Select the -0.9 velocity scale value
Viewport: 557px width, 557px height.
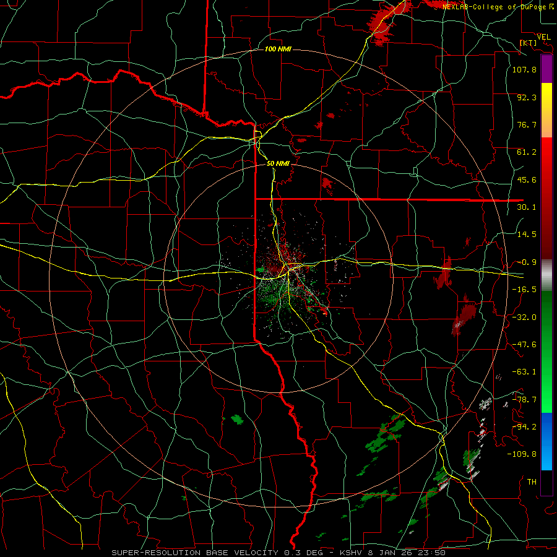[527, 262]
